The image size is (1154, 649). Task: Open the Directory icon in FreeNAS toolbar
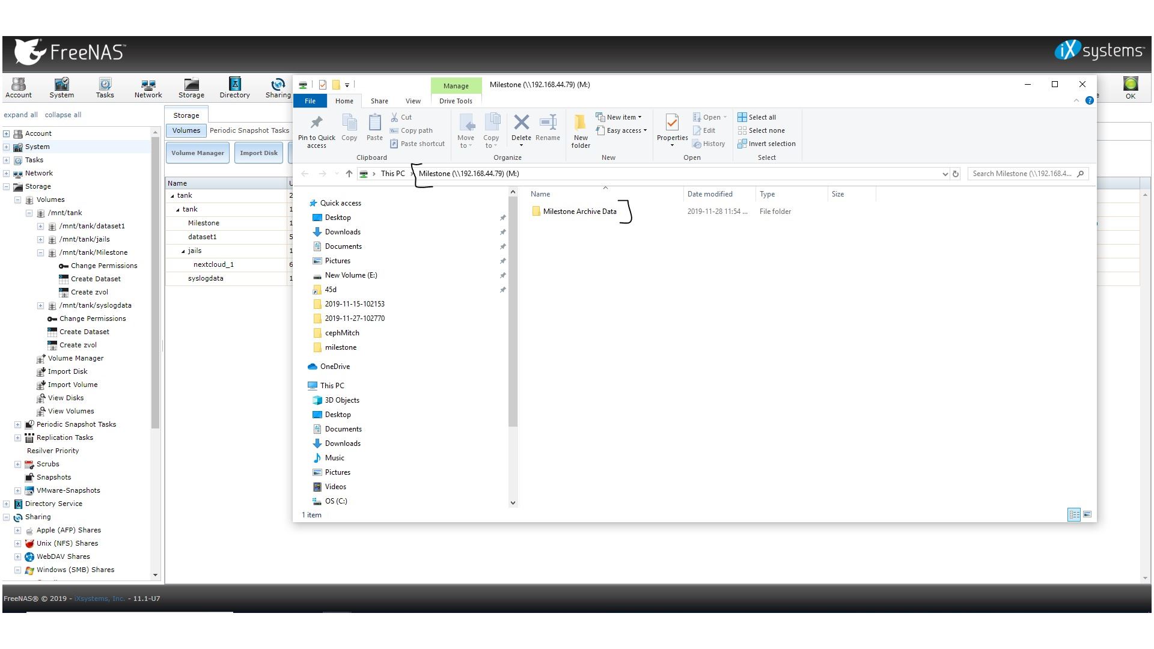click(x=234, y=88)
